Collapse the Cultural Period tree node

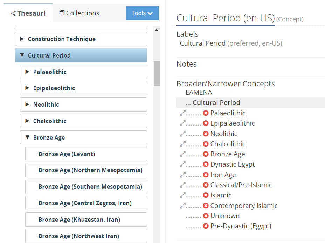pyautogui.click(x=22, y=55)
